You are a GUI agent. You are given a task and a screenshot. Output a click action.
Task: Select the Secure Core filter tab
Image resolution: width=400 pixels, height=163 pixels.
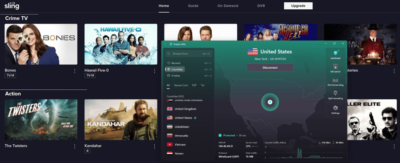(x=181, y=85)
